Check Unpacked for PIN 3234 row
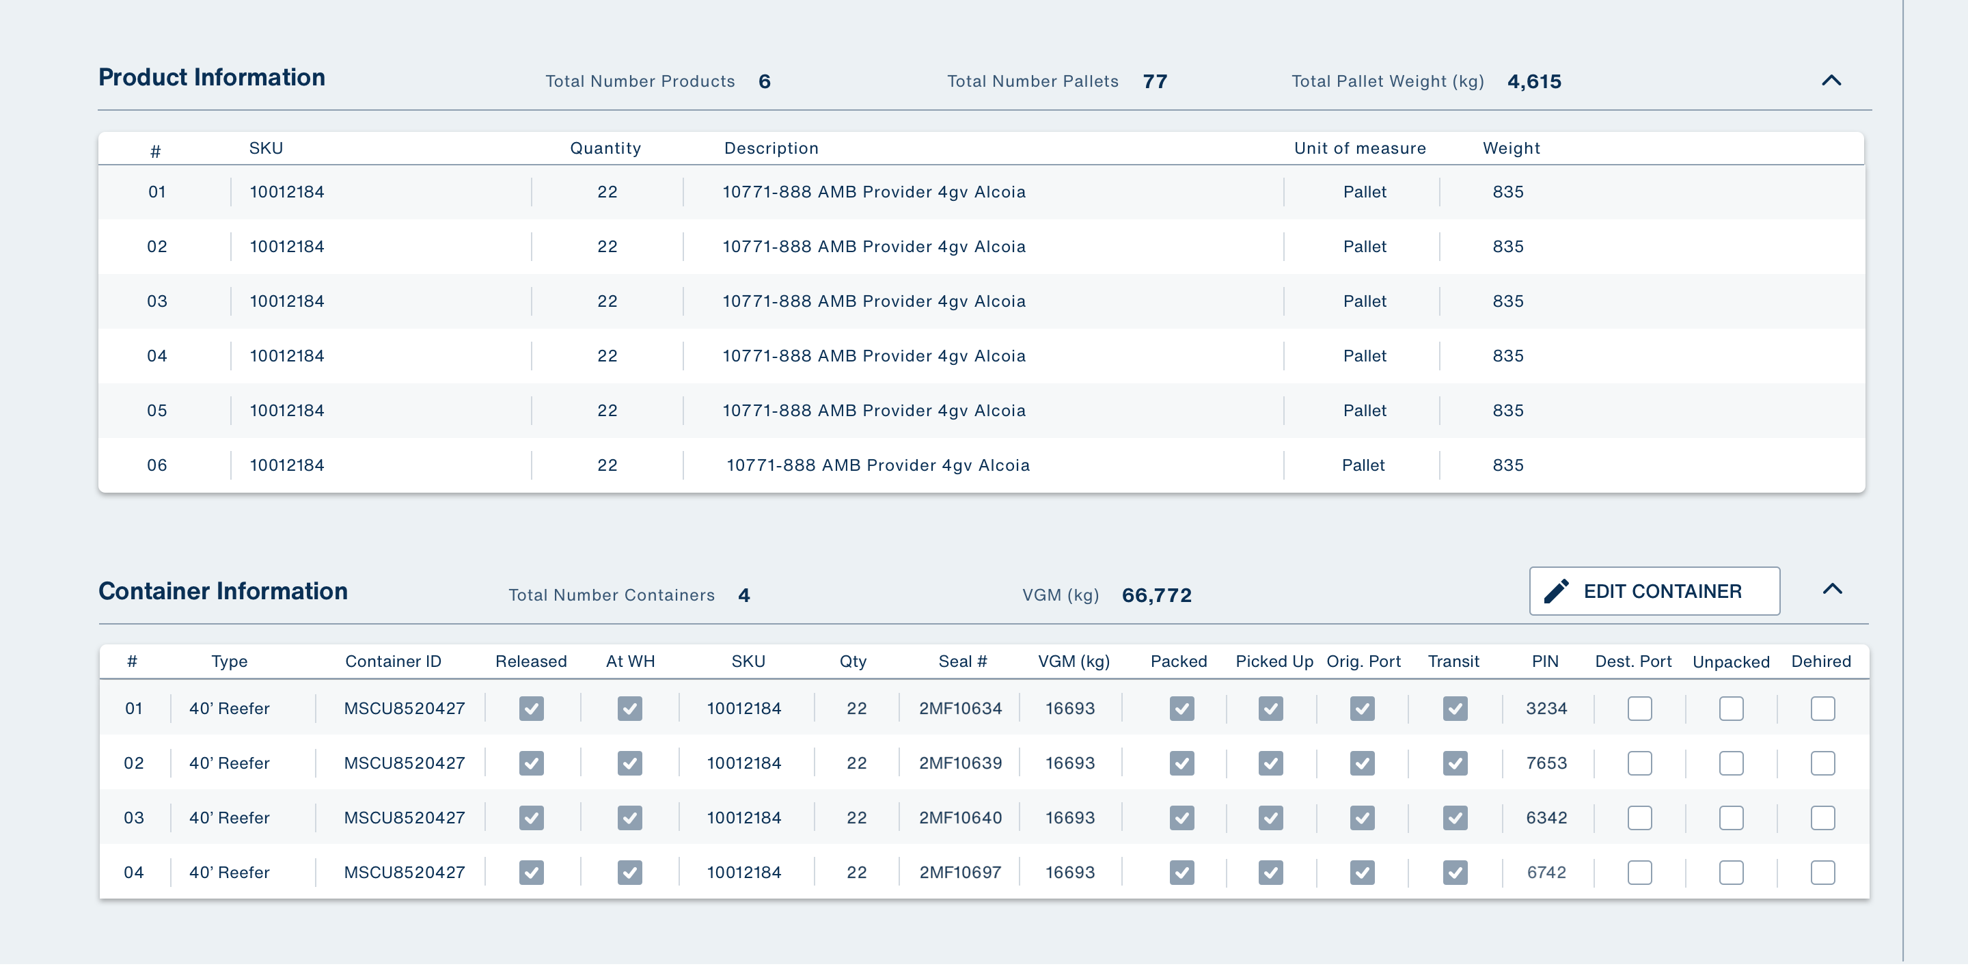 pos(1731,708)
